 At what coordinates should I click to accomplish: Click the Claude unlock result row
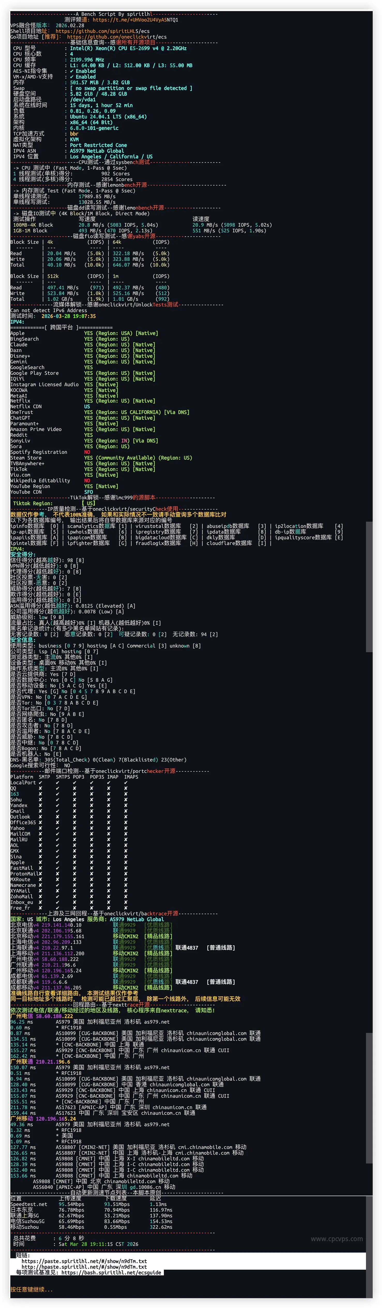coord(83,344)
